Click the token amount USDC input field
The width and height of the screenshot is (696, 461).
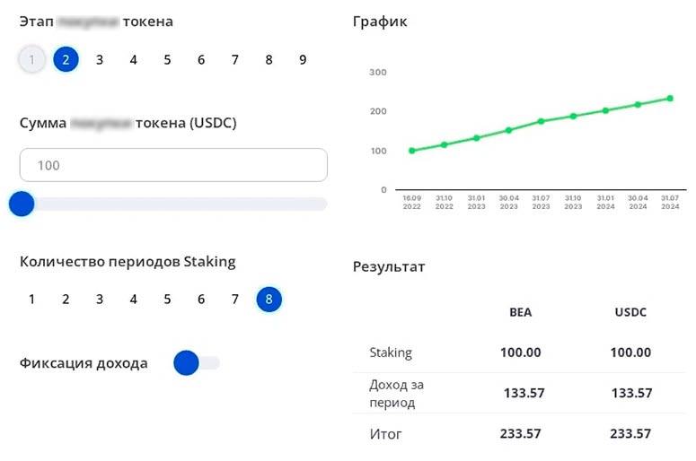coord(173,166)
